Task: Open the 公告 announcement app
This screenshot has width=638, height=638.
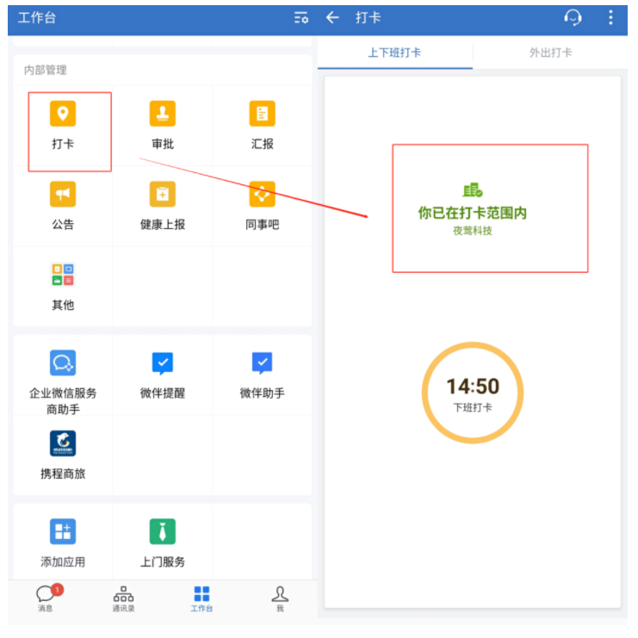Action: click(x=63, y=195)
